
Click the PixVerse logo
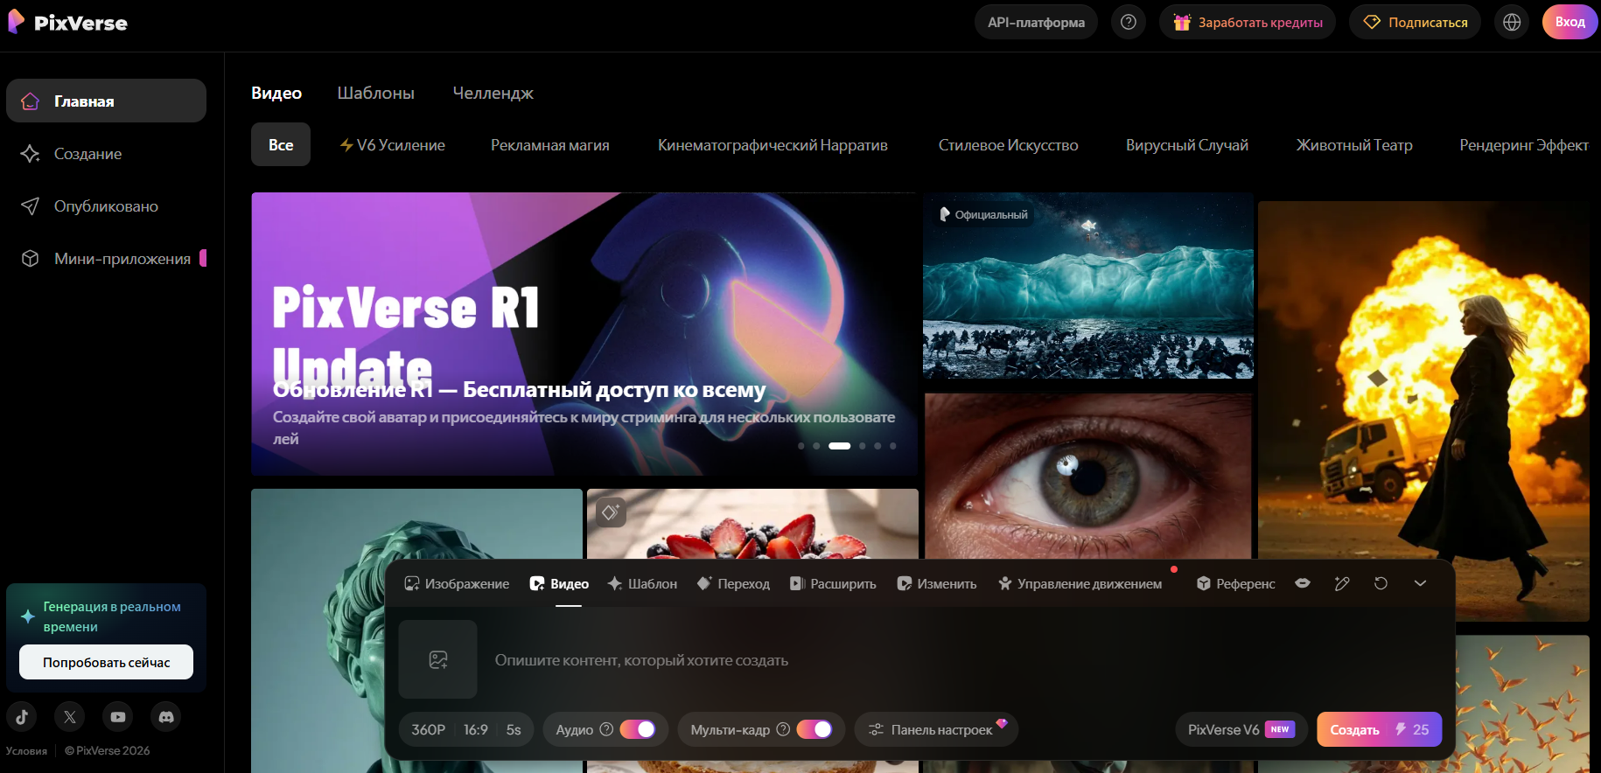tap(68, 23)
